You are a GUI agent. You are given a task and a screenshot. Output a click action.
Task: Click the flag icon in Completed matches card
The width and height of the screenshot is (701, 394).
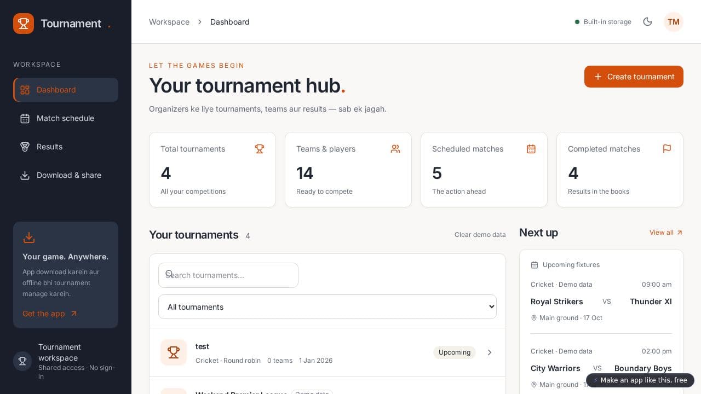[667, 149]
